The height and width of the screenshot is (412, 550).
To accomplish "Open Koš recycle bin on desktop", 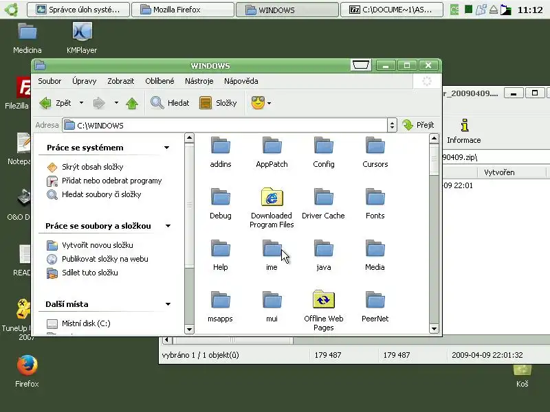I will pos(522,376).
